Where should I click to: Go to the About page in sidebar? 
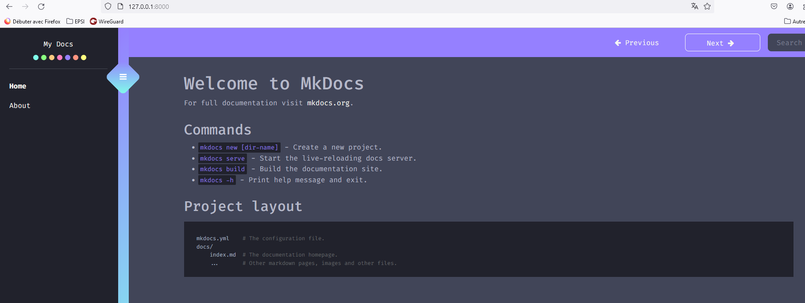[20, 106]
